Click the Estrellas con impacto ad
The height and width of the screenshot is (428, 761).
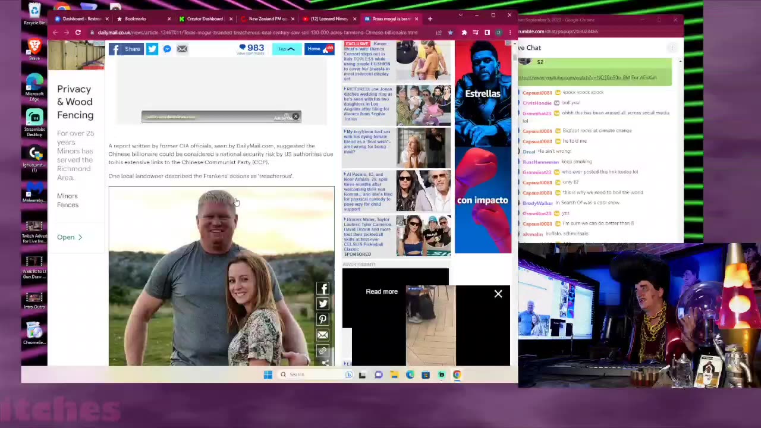483,147
